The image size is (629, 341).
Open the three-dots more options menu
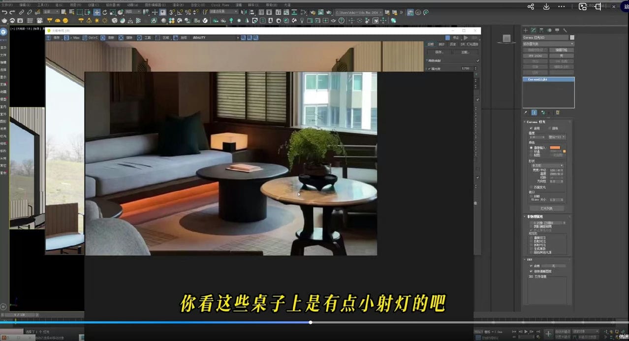pyautogui.click(x=562, y=6)
